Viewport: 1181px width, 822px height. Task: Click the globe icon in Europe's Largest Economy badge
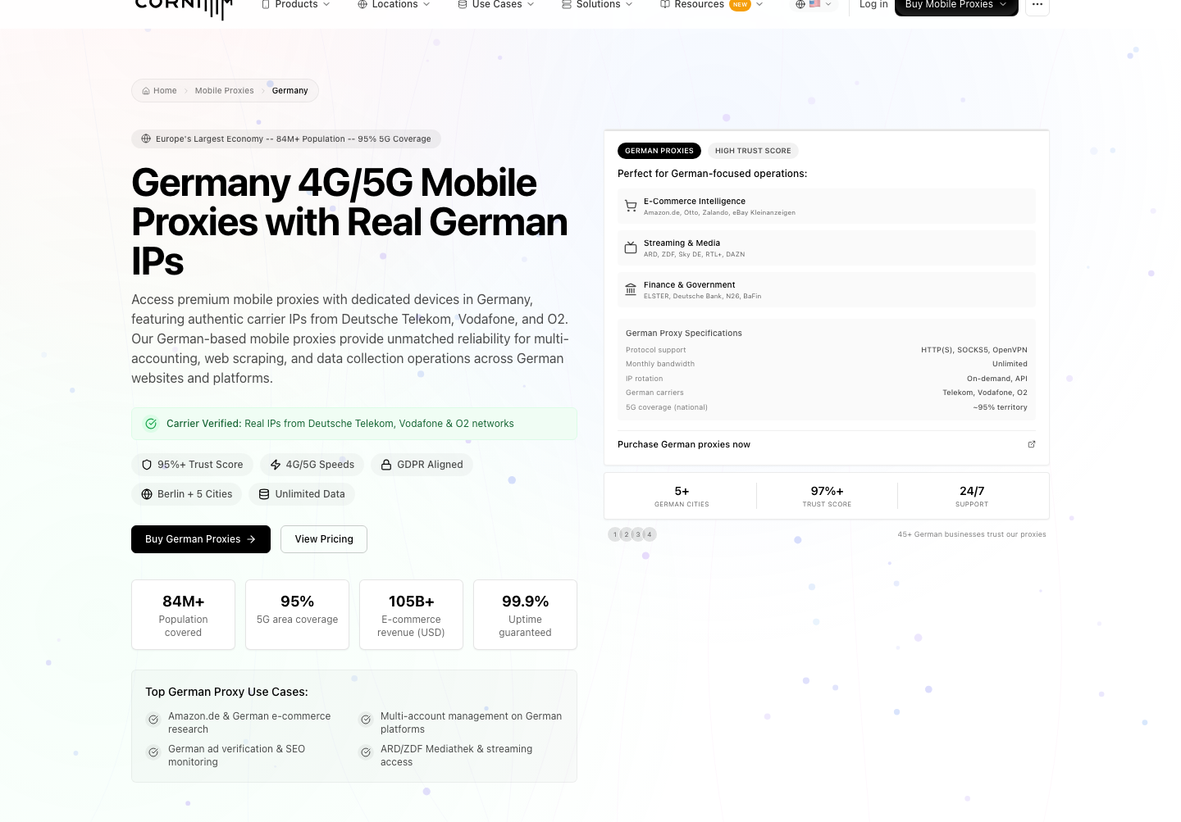click(146, 139)
